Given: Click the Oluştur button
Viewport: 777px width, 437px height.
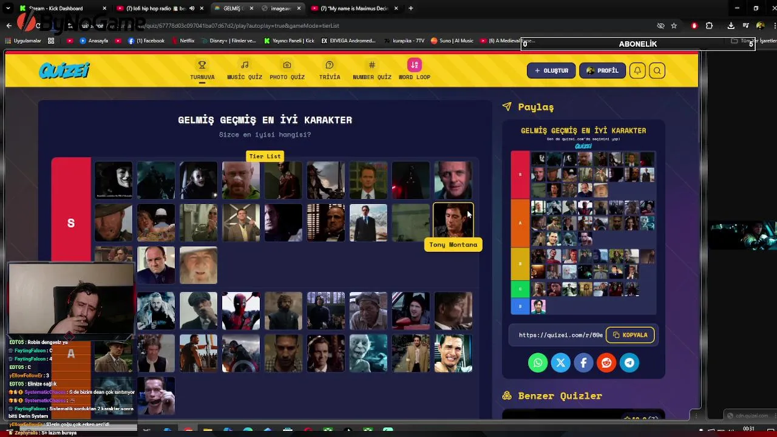Looking at the screenshot, I should tap(551, 70).
